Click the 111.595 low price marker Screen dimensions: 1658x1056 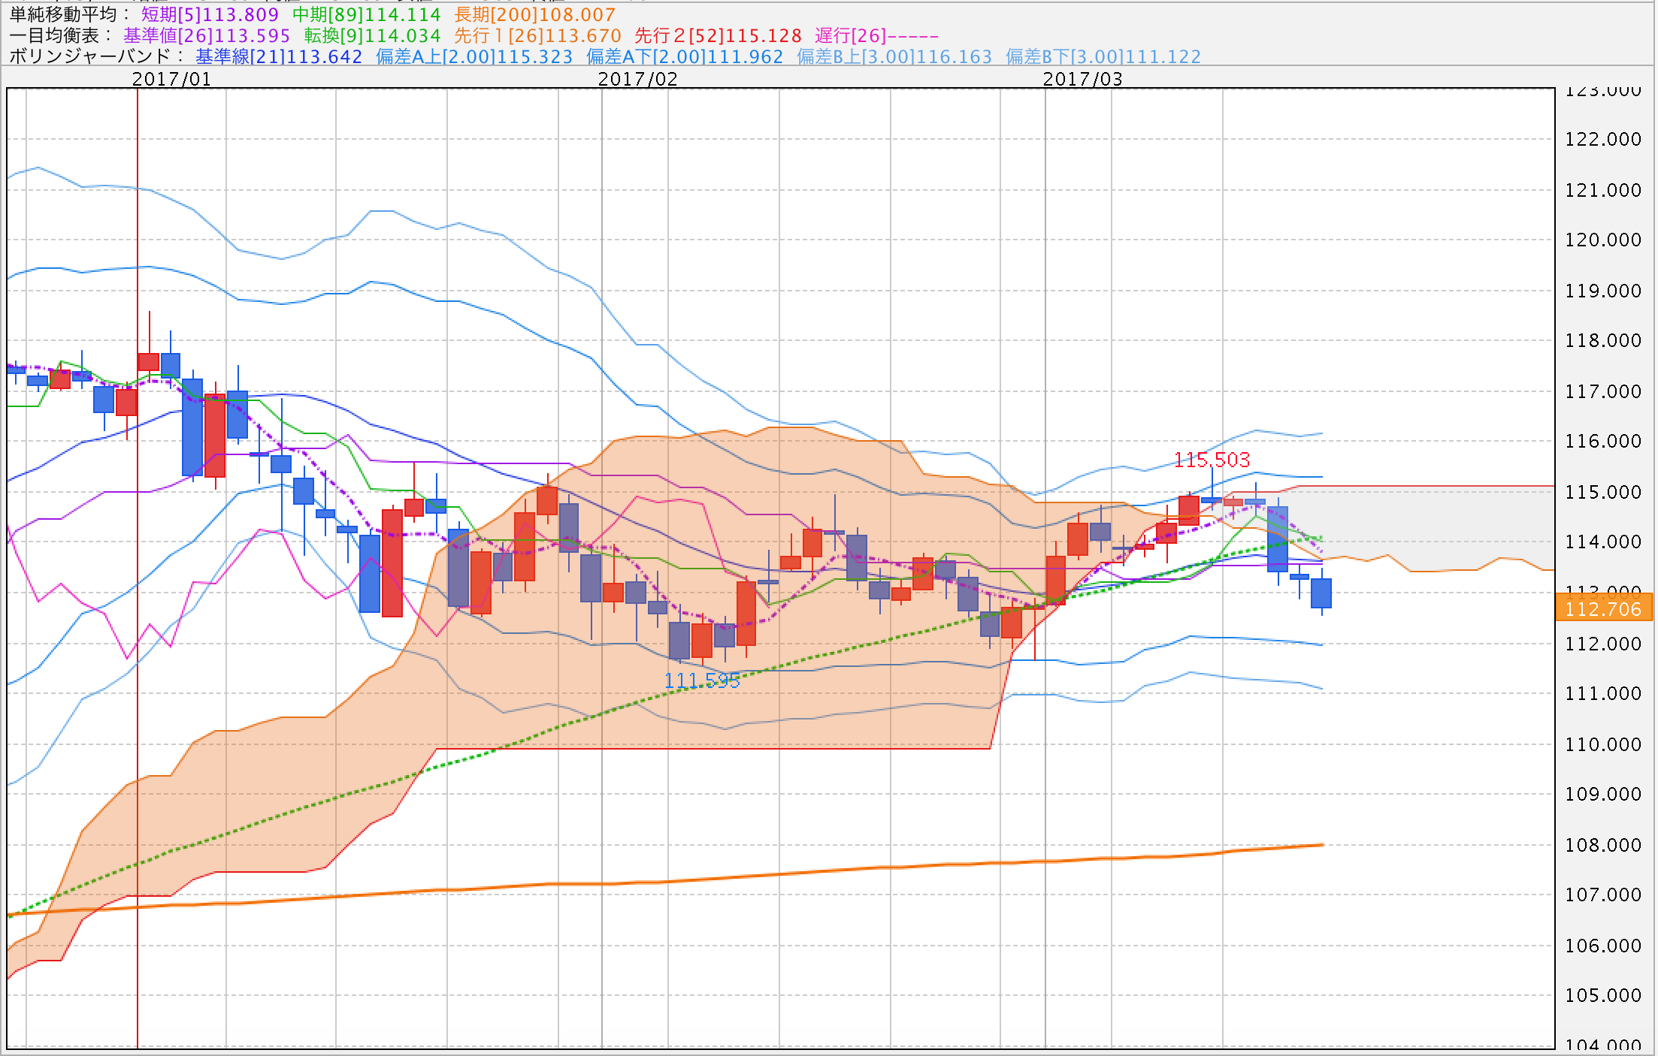[702, 680]
